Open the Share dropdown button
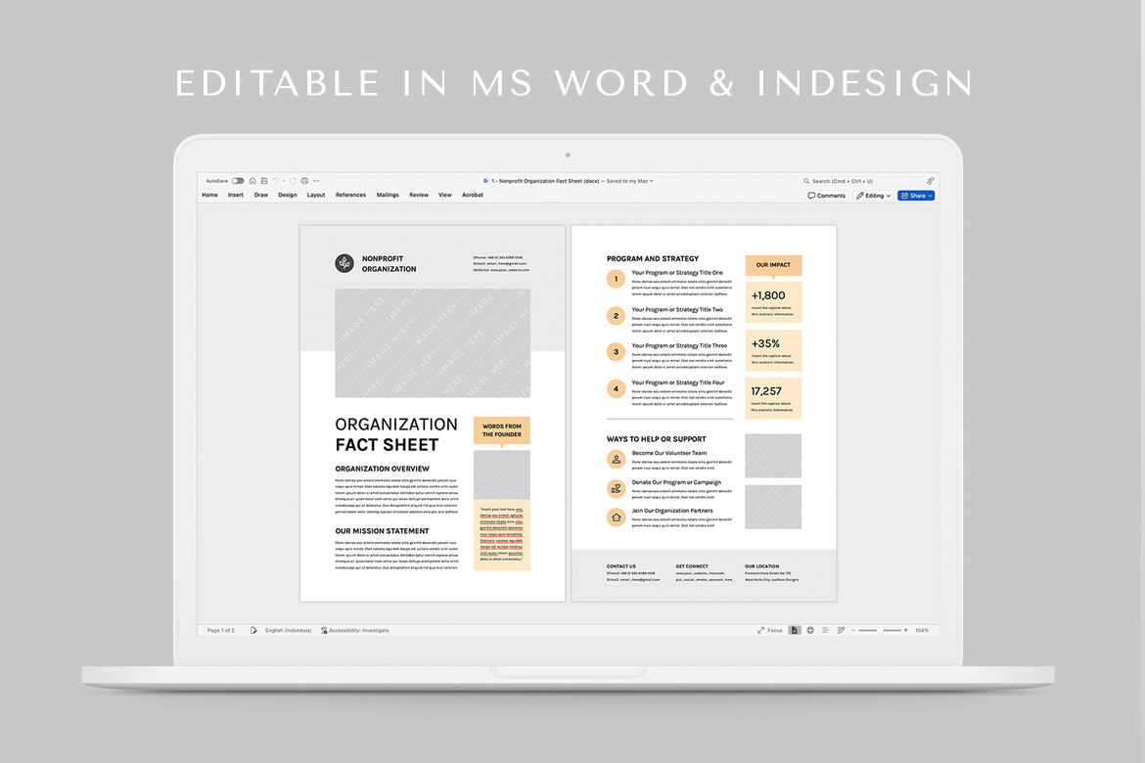The image size is (1145, 763). (916, 196)
